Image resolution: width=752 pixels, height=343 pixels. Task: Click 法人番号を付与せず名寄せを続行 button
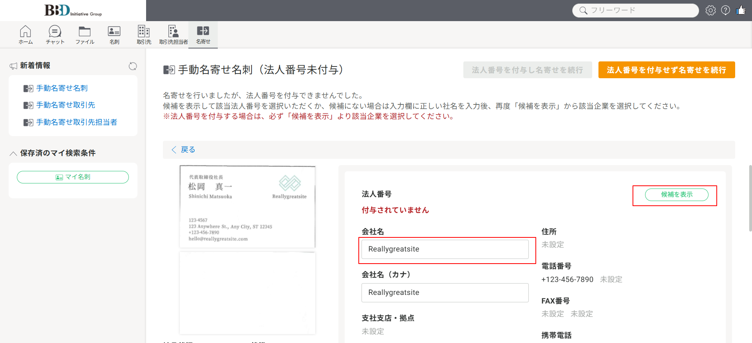click(x=667, y=70)
